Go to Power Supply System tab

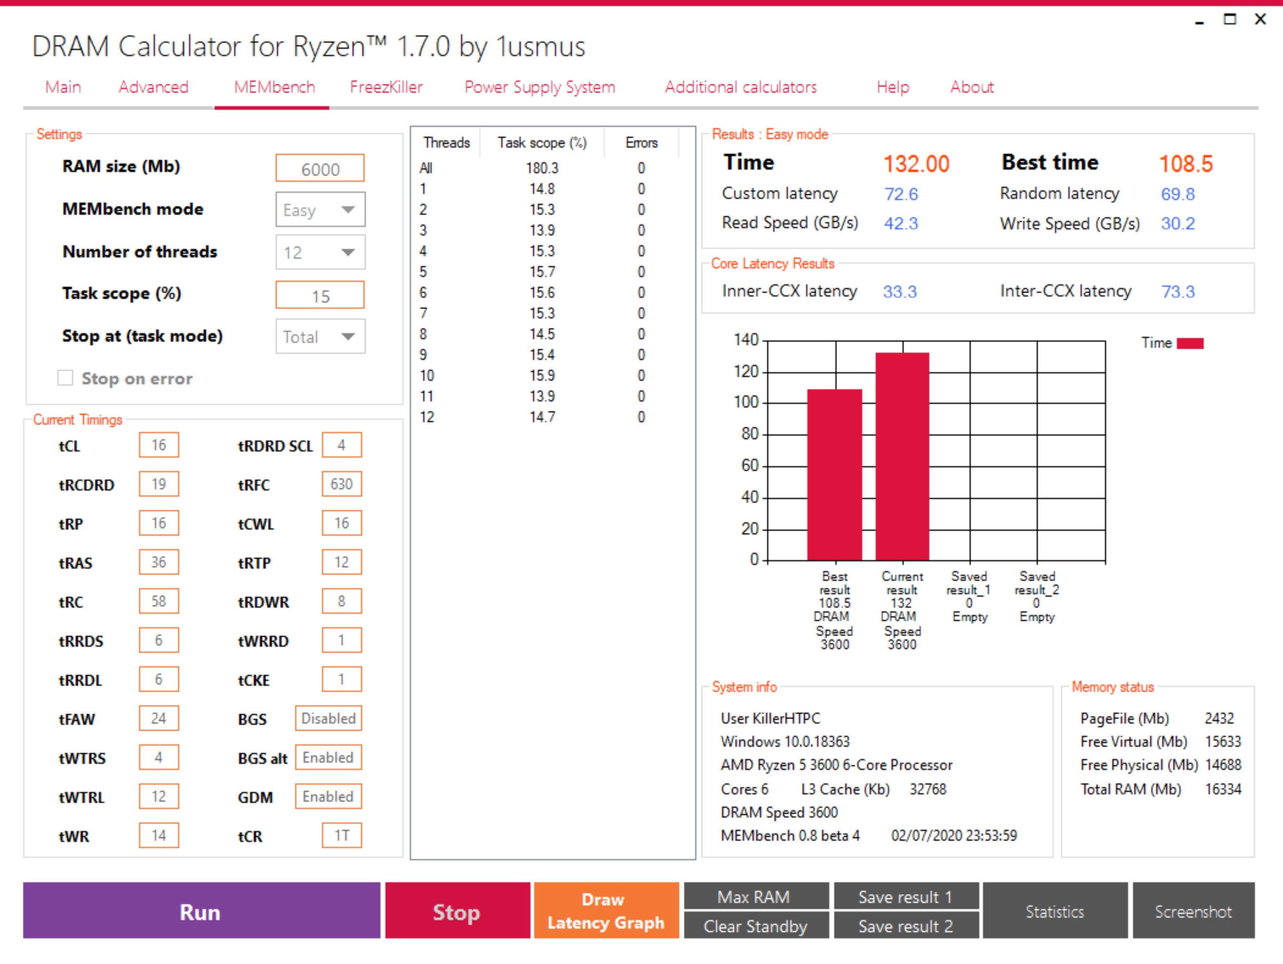[540, 87]
